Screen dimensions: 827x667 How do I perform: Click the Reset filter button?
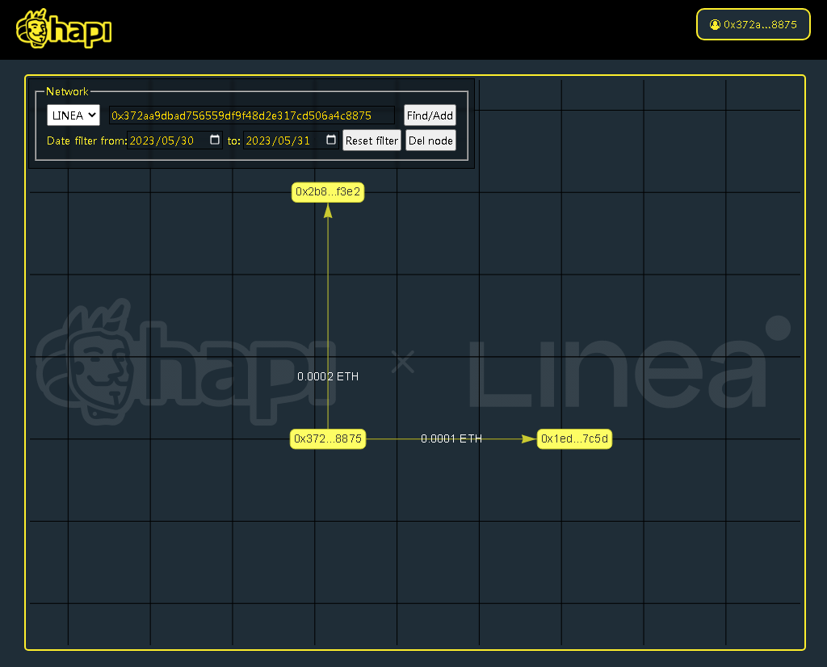[x=372, y=141]
